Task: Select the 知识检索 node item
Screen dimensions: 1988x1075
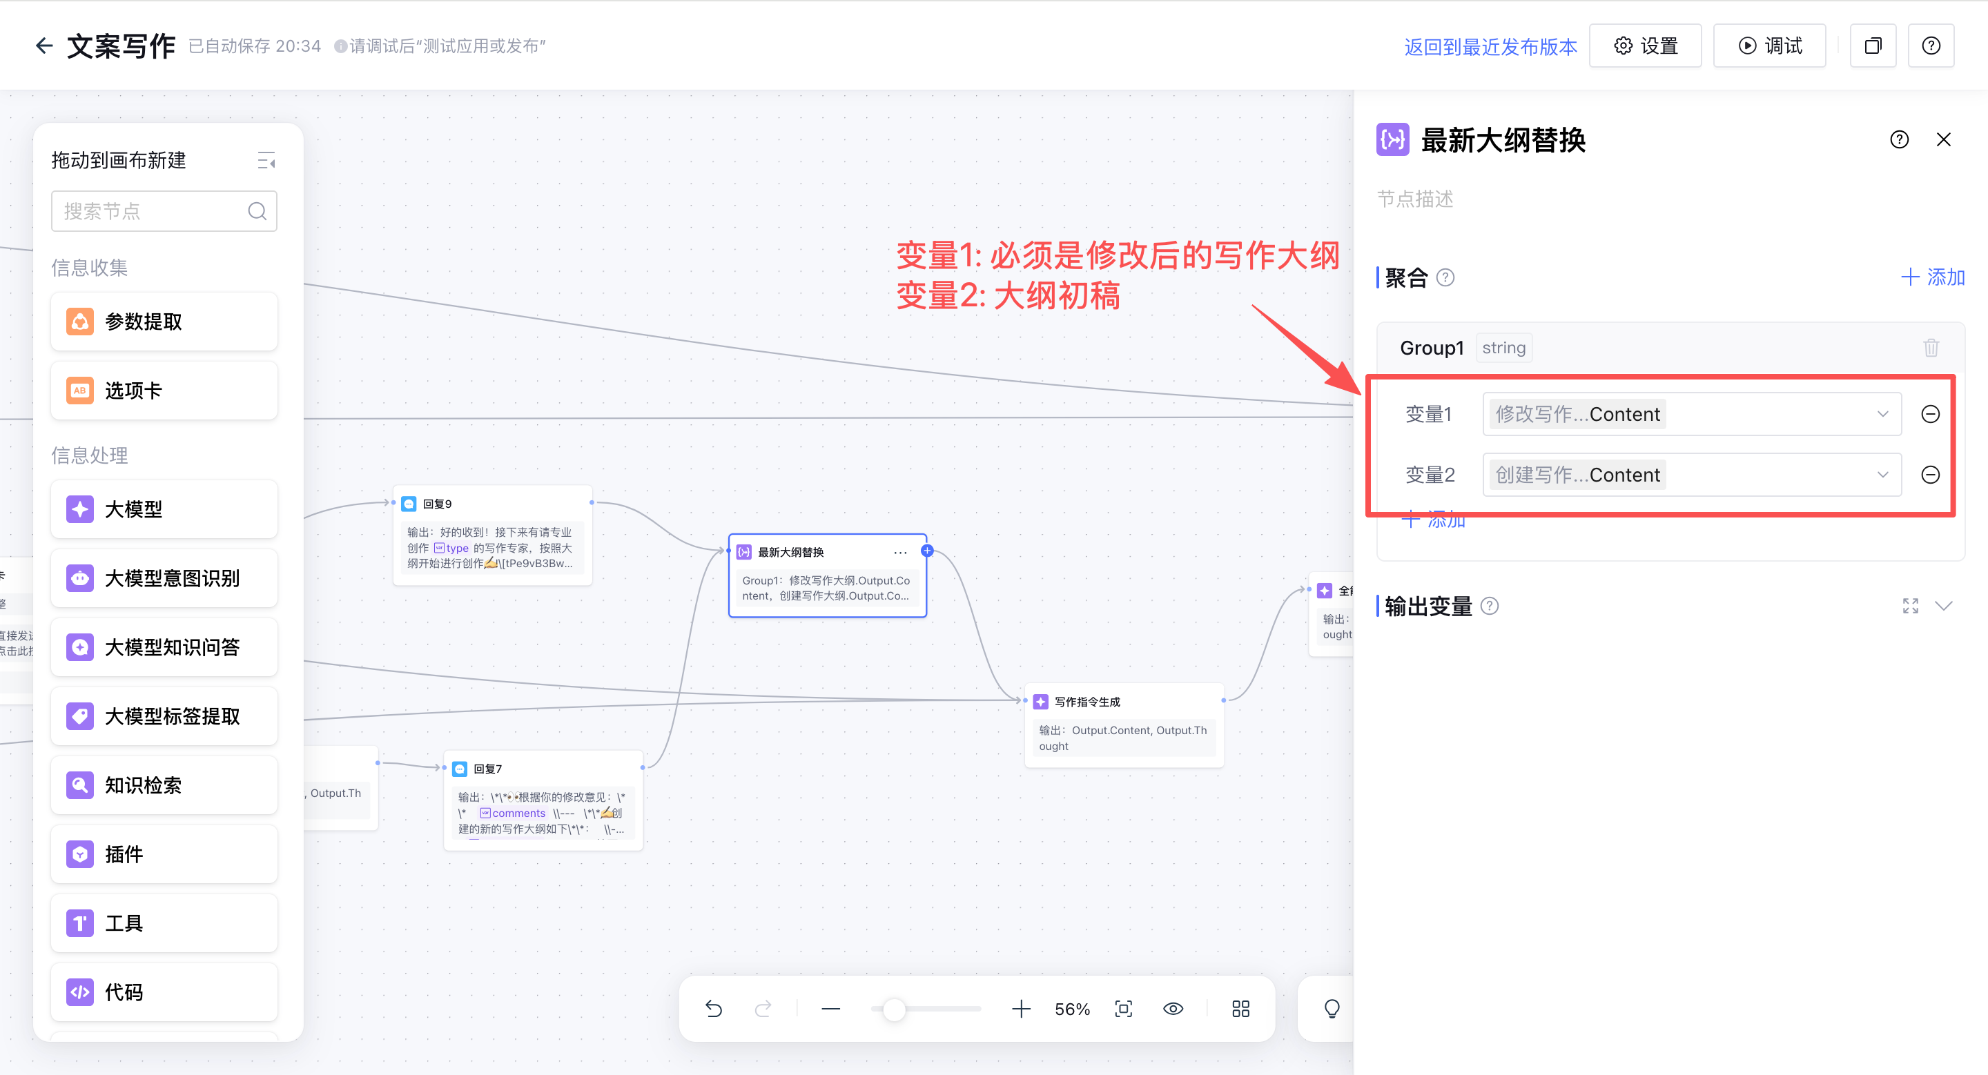Action: pos(164,785)
